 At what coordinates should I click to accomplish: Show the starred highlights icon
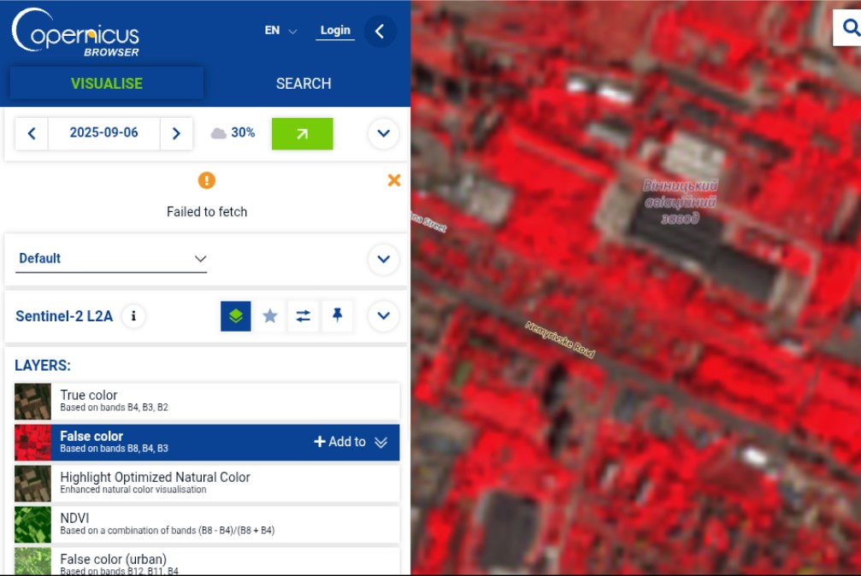(x=270, y=316)
